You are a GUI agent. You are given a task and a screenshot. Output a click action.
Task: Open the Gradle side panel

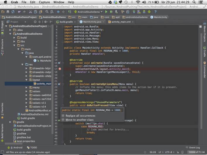tap(205, 51)
